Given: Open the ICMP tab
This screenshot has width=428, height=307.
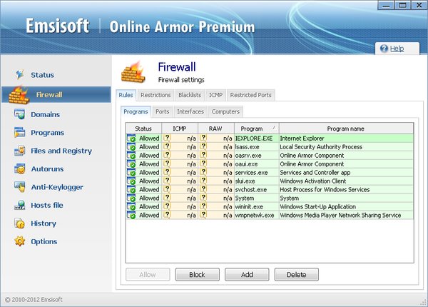Looking at the screenshot, I should tap(215, 95).
